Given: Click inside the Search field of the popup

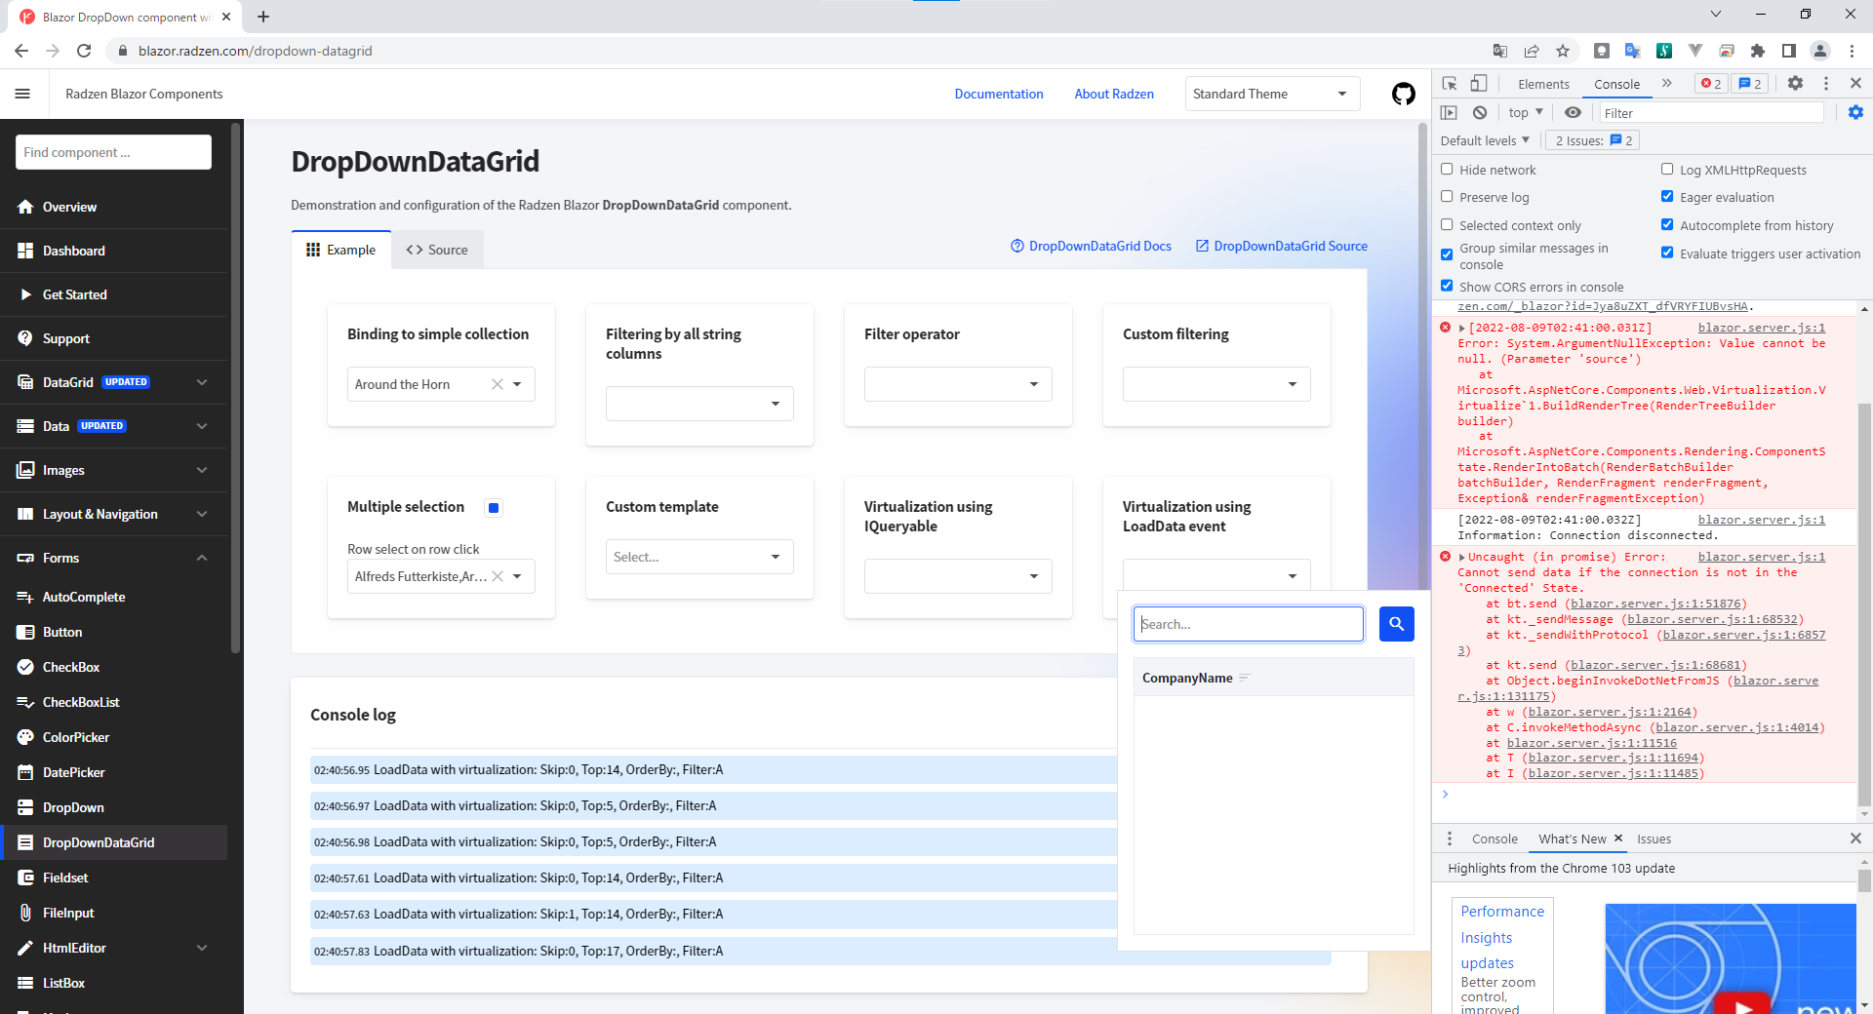Looking at the screenshot, I should tap(1248, 624).
